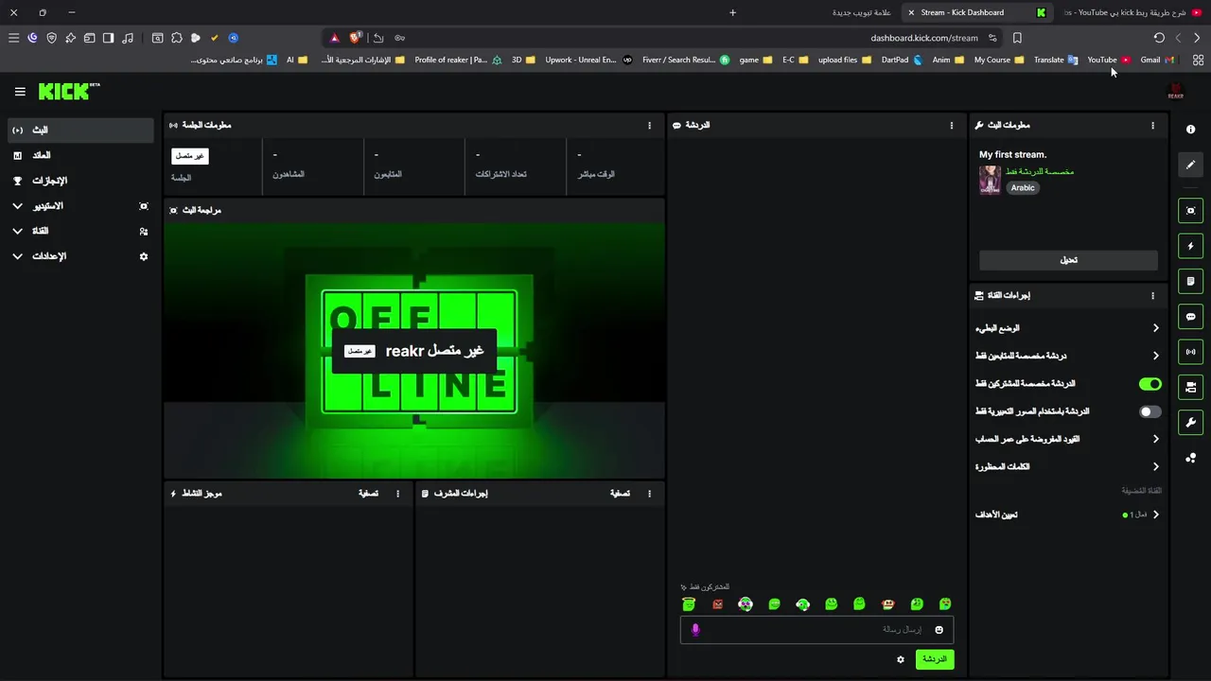Expand followers-only chat option arrow
Image resolution: width=1211 pixels, height=681 pixels.
click(x=1155, y=356)
